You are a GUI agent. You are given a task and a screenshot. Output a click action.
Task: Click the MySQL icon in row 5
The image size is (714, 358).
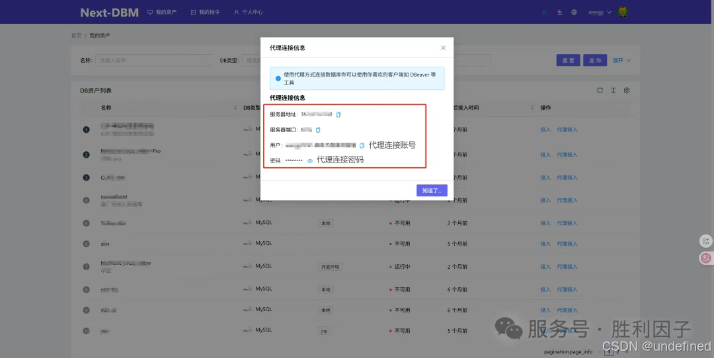point(248,223)
